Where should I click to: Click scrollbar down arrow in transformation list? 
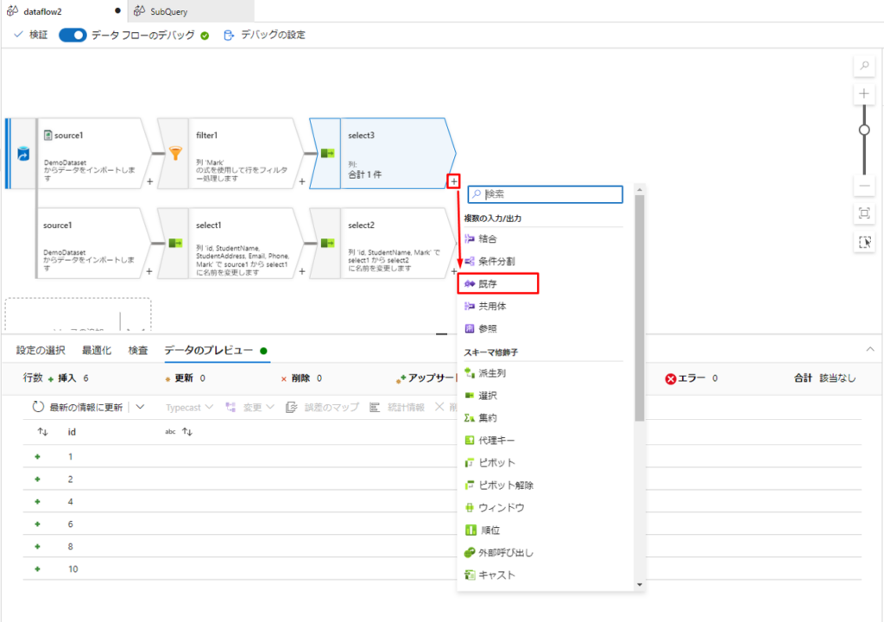(640, 585)
